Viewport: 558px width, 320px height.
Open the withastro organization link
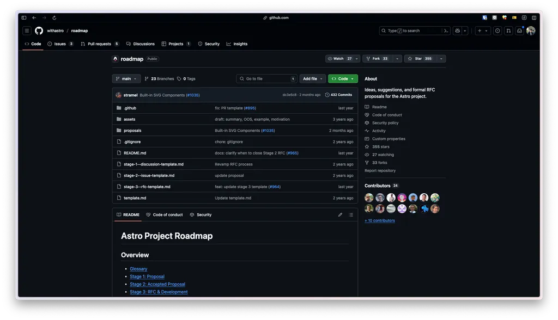click(55, 30)
